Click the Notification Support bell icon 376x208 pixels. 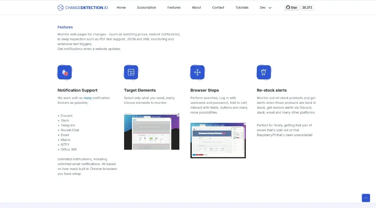(65, 72)
